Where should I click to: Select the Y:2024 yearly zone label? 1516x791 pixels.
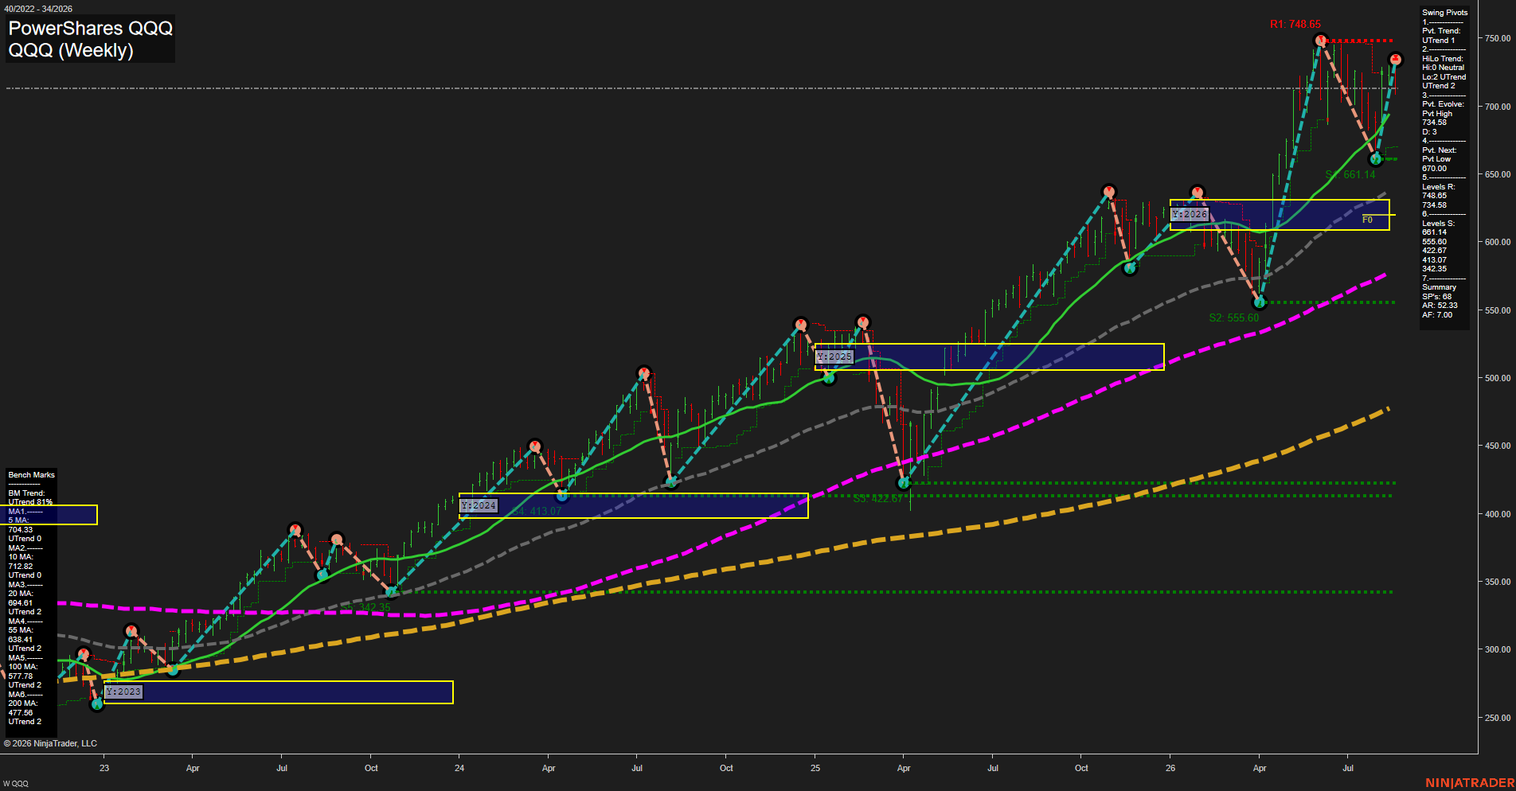[x=479, y=505]
